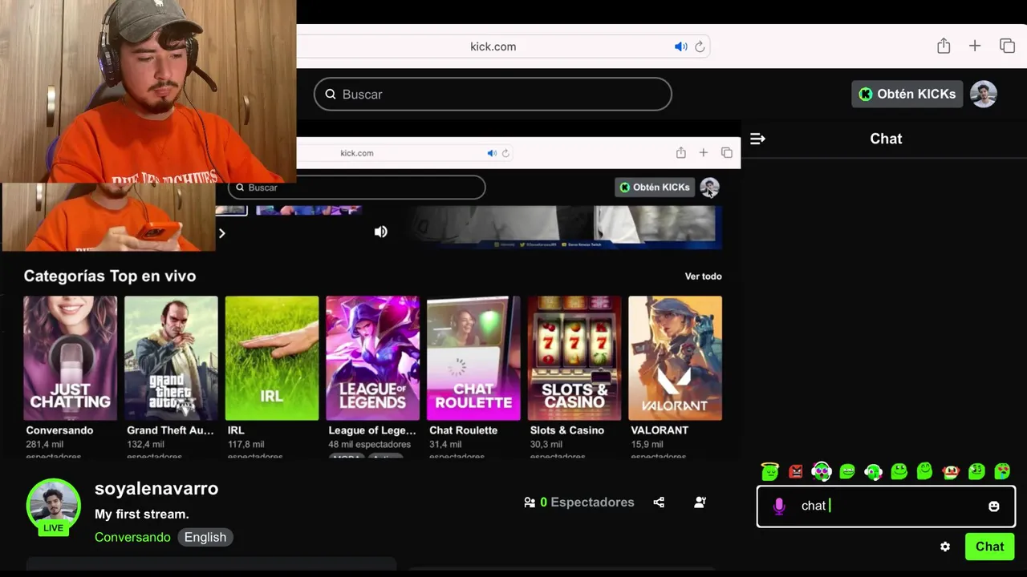Click the VALORANT title text
1027x577 pixels.
660,430
